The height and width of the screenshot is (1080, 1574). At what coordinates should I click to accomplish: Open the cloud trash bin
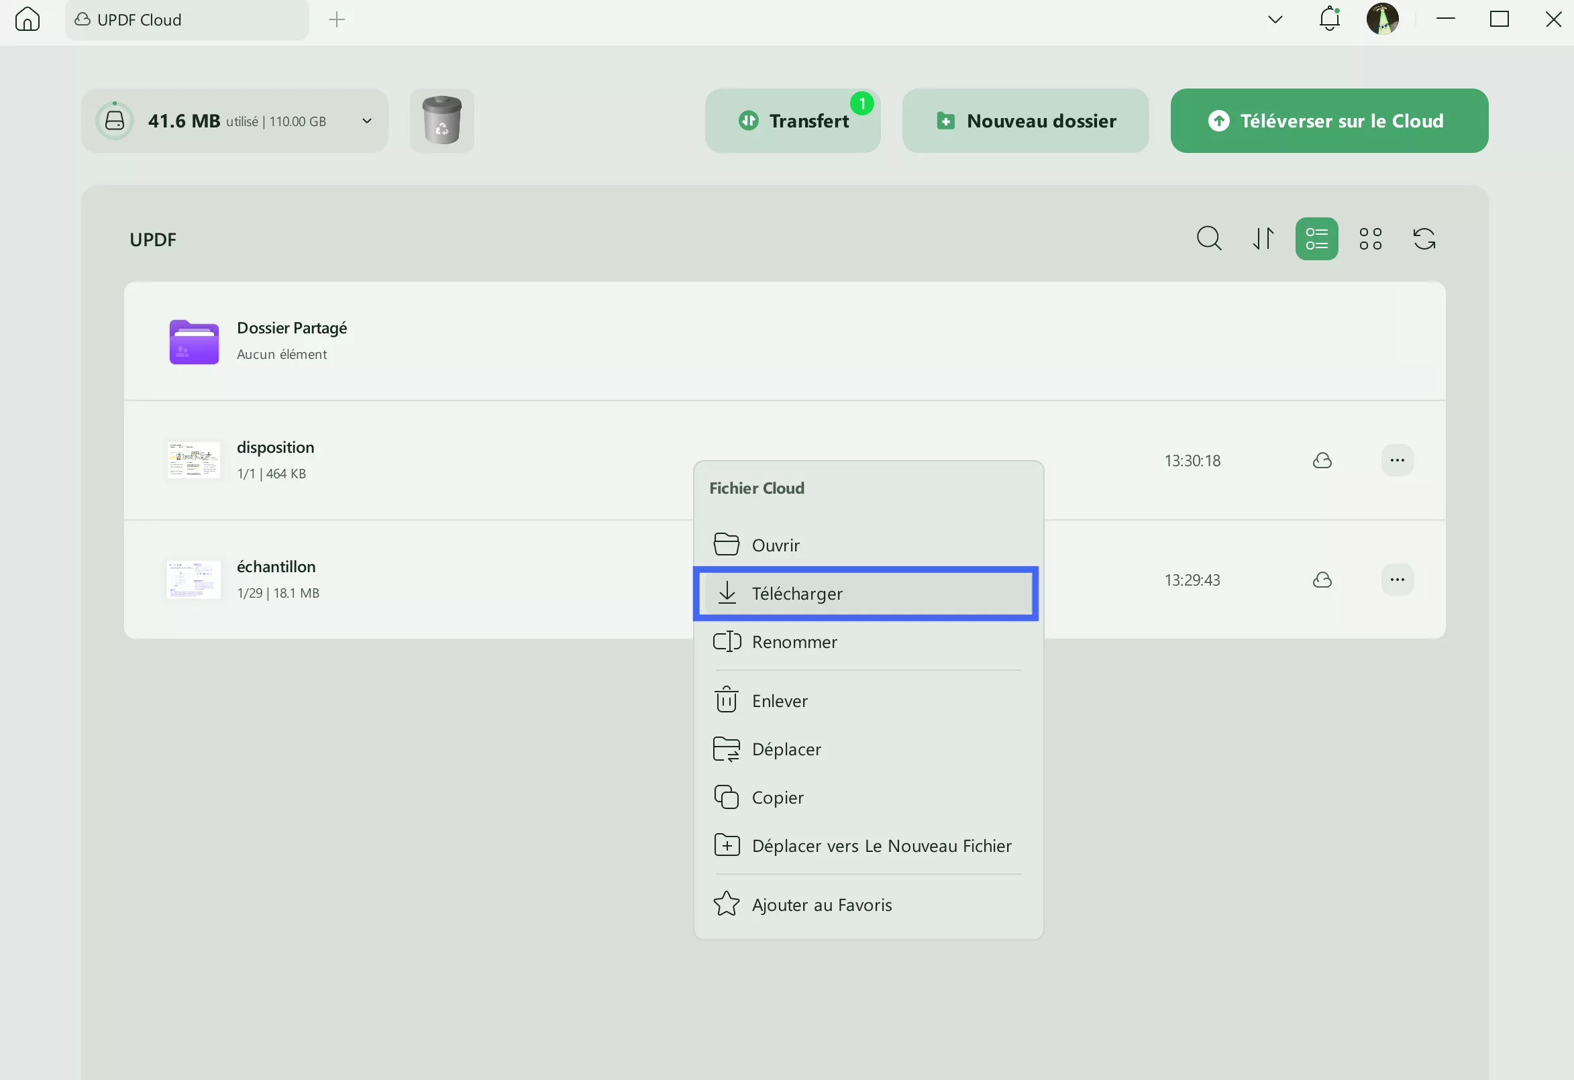point(441,121)
